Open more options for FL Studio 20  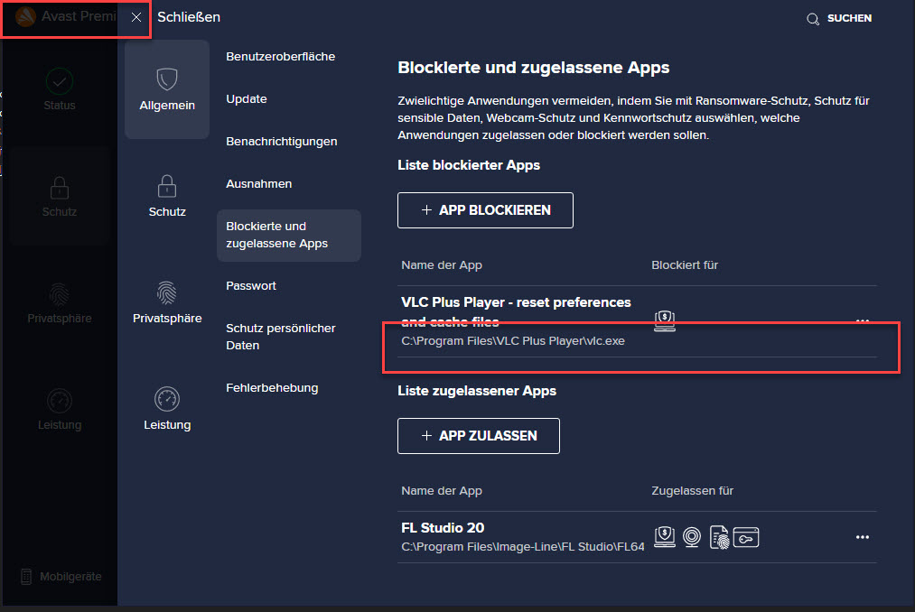[863, 537]
